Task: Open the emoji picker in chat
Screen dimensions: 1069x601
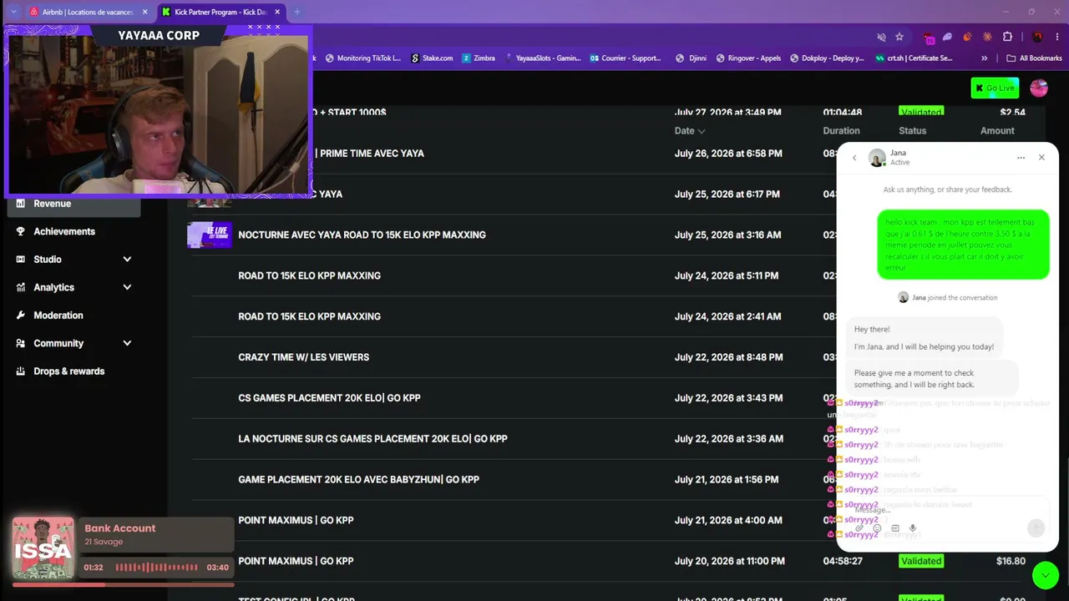Action: coord(877,528)
